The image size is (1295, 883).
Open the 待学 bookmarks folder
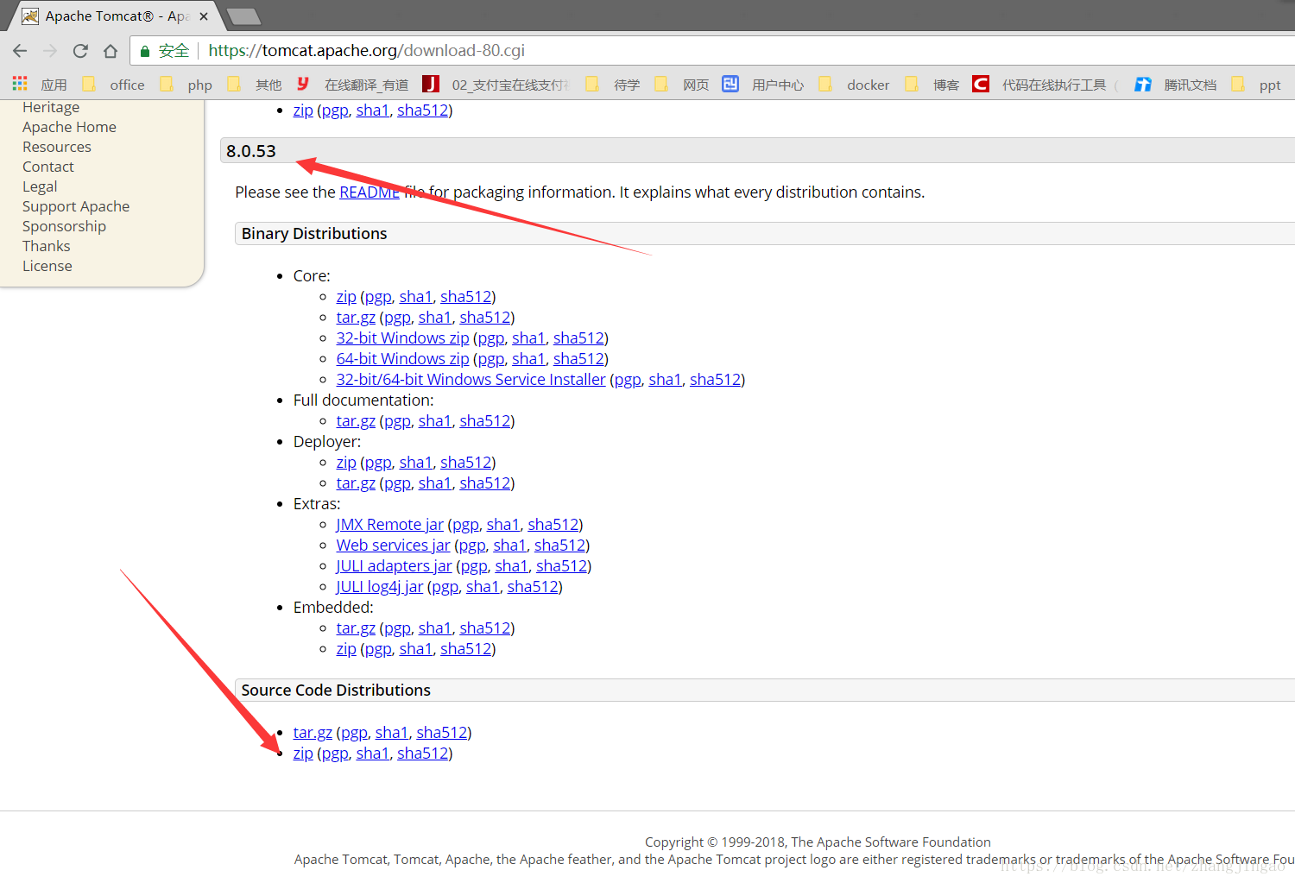point(613,85)
